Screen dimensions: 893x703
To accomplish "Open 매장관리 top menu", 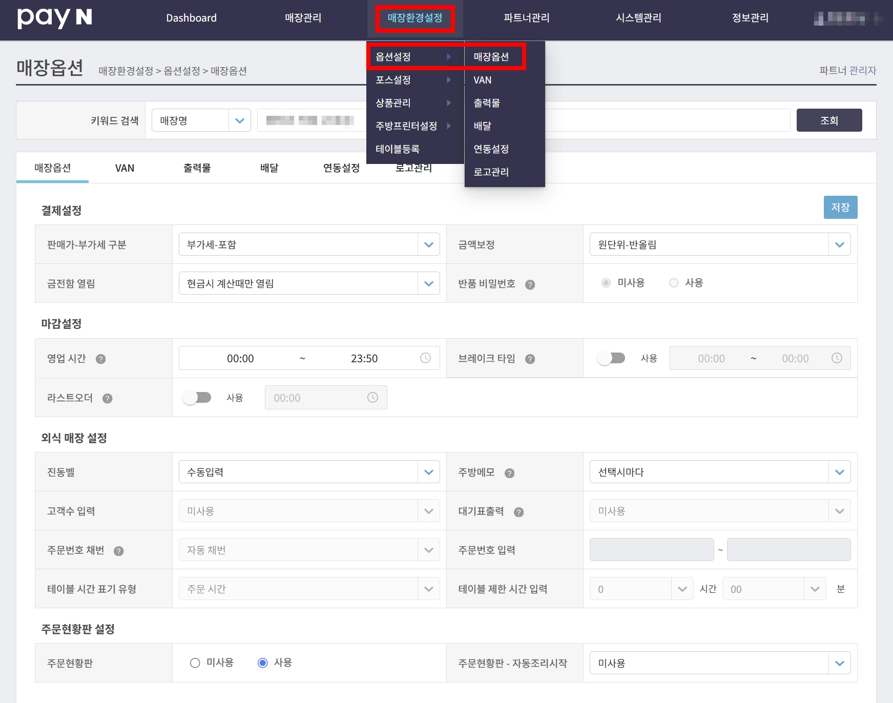I will click(x=303, y=18).
